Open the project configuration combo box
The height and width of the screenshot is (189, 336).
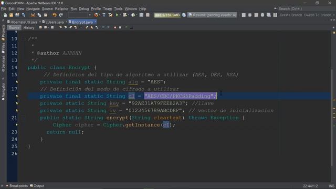(80, 15)
